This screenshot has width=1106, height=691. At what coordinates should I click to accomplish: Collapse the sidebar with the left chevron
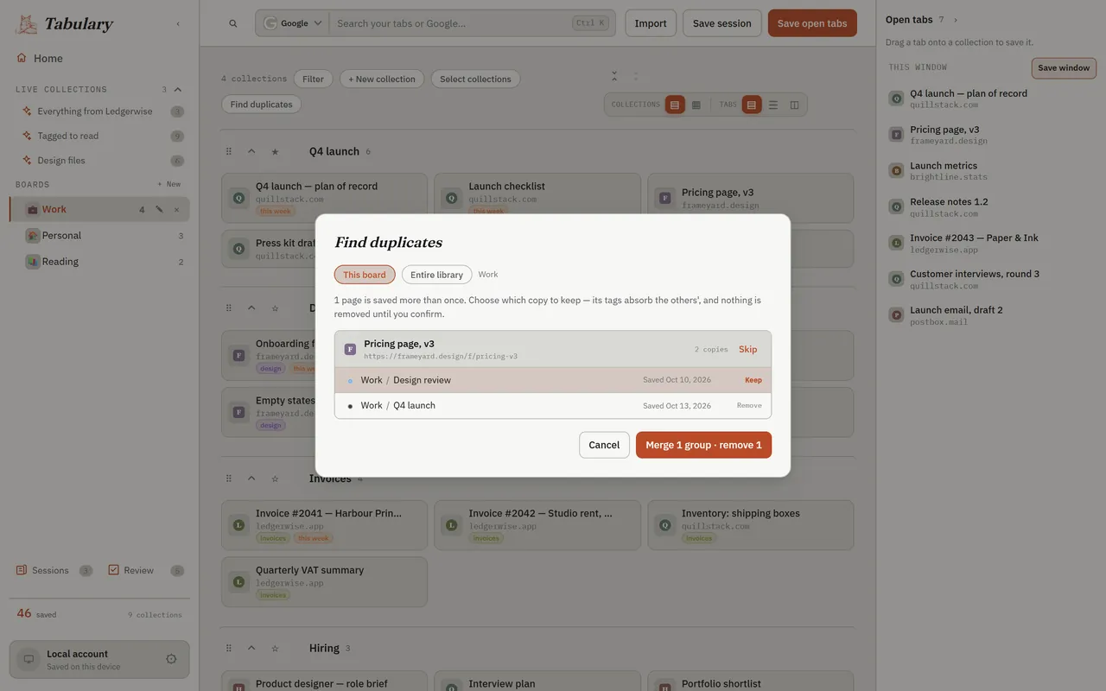coord(178,24)
